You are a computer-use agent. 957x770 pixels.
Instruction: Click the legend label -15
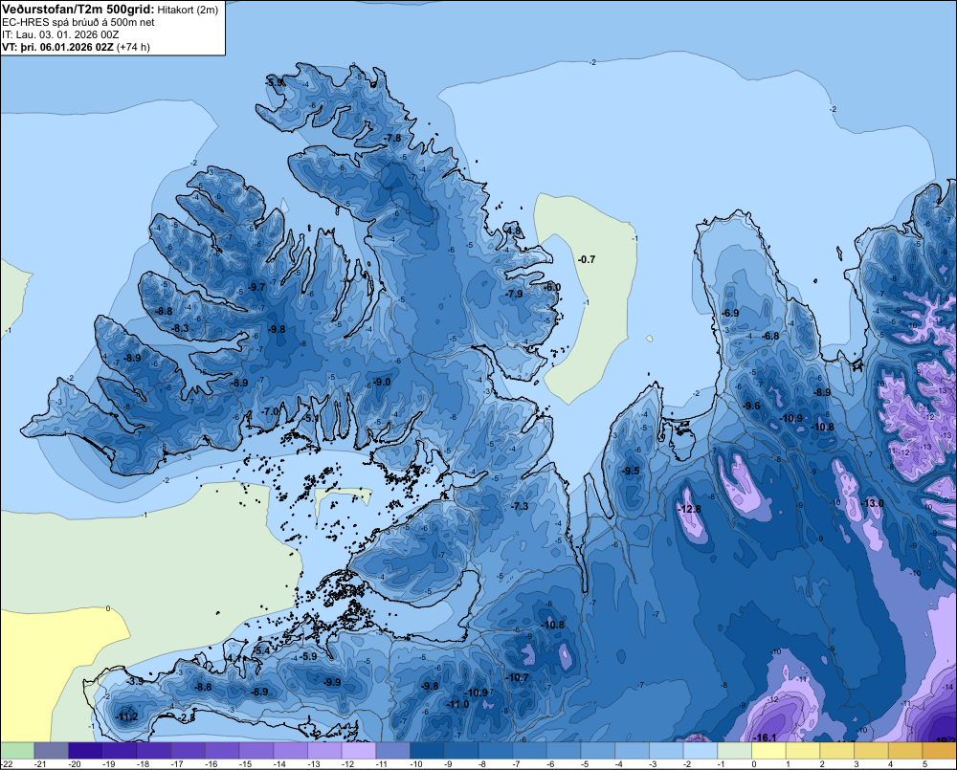click(x=245, y=764)
